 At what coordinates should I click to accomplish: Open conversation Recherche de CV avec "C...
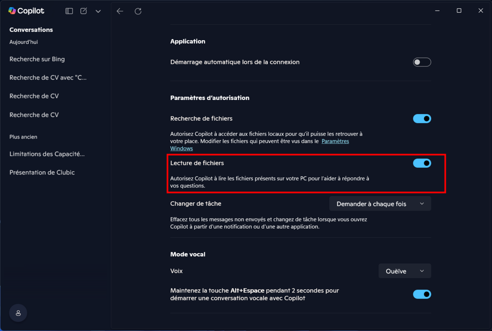pyautogui.click(x=48, y=77)
